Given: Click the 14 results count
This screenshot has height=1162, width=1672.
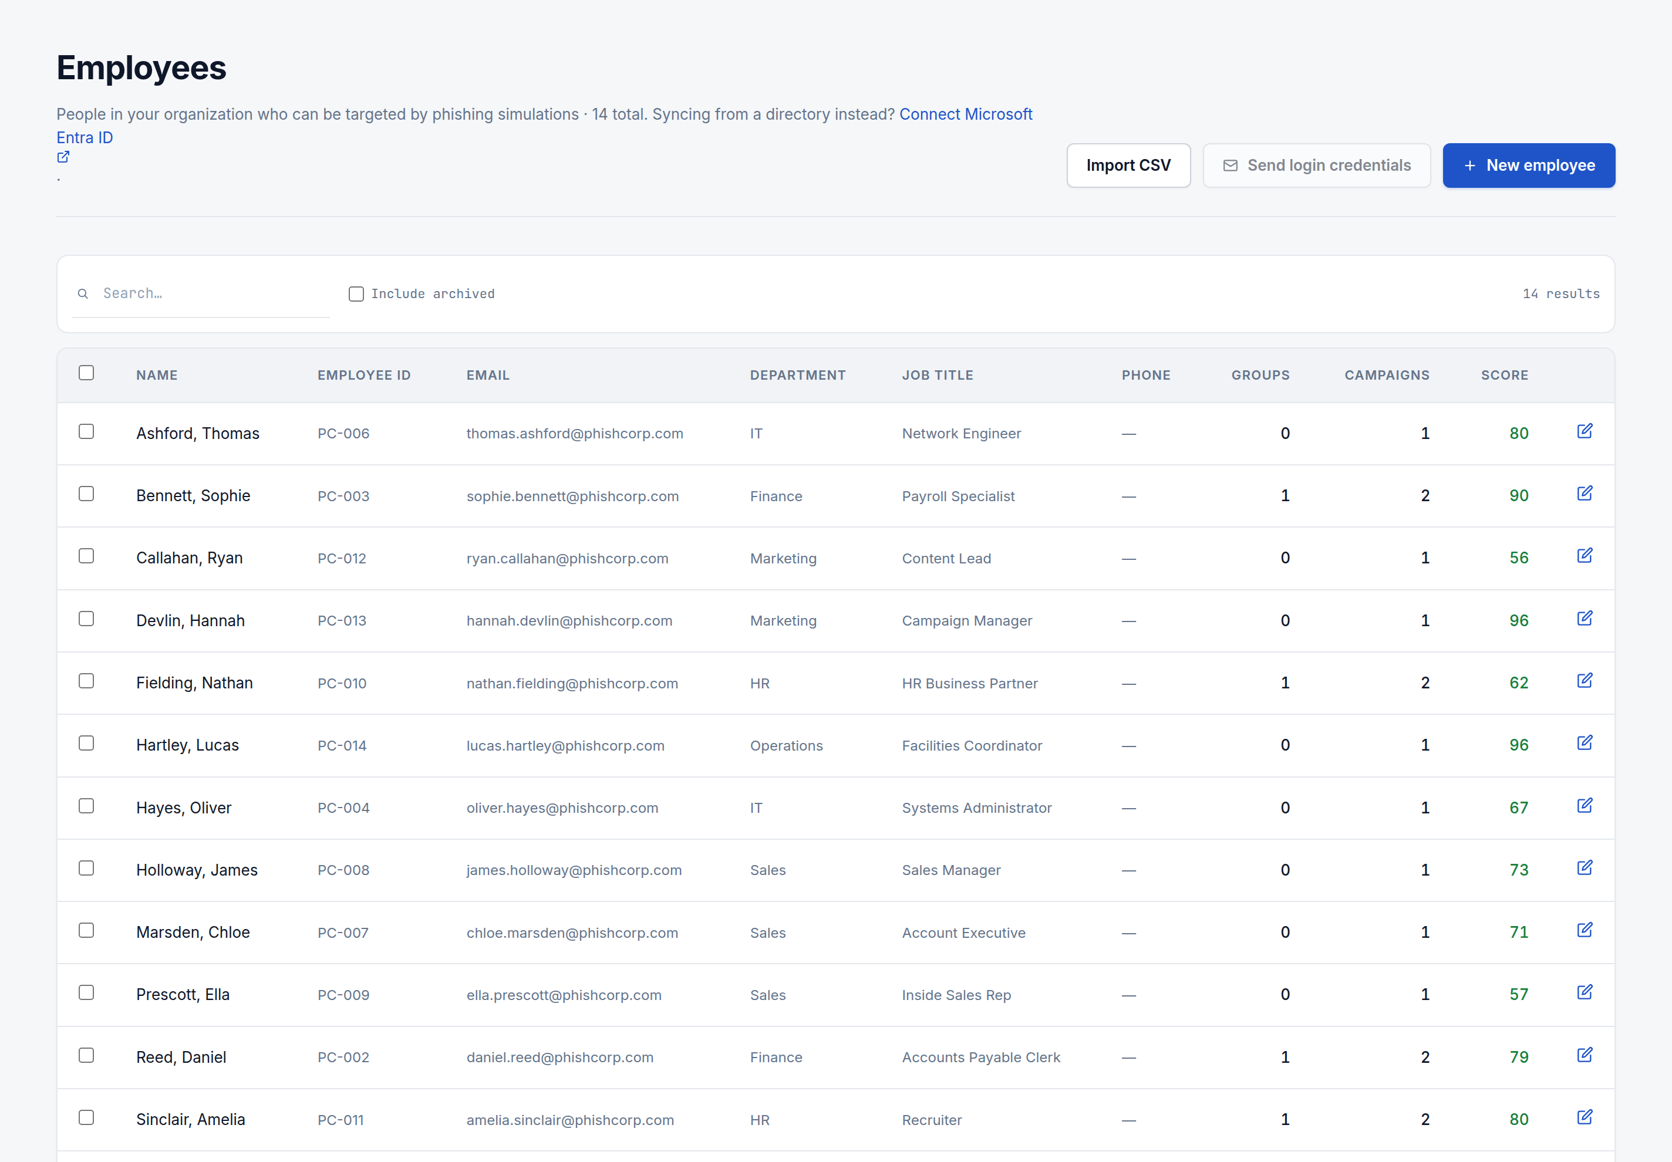Looking at the screenshot, I should (1560, 293).
